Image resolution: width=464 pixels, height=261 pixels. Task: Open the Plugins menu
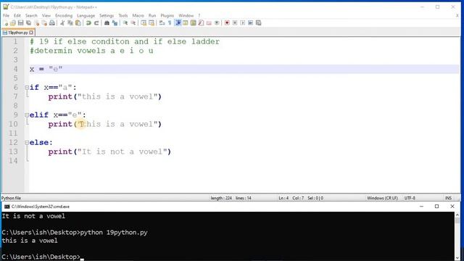[x=167, y=15]
